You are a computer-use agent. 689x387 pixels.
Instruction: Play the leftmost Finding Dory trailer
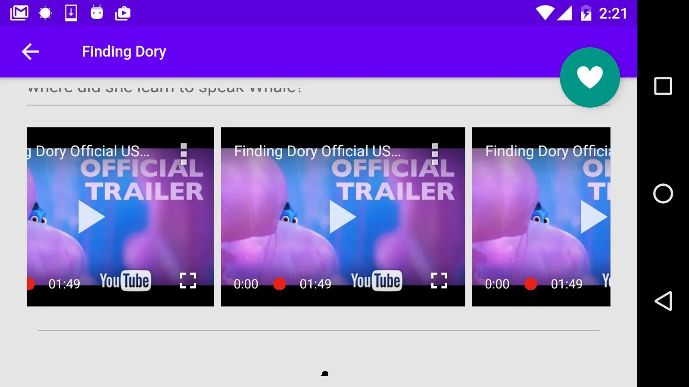91,217
